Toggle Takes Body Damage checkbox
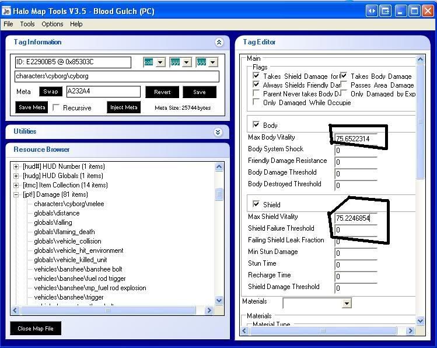 [344, 75]
